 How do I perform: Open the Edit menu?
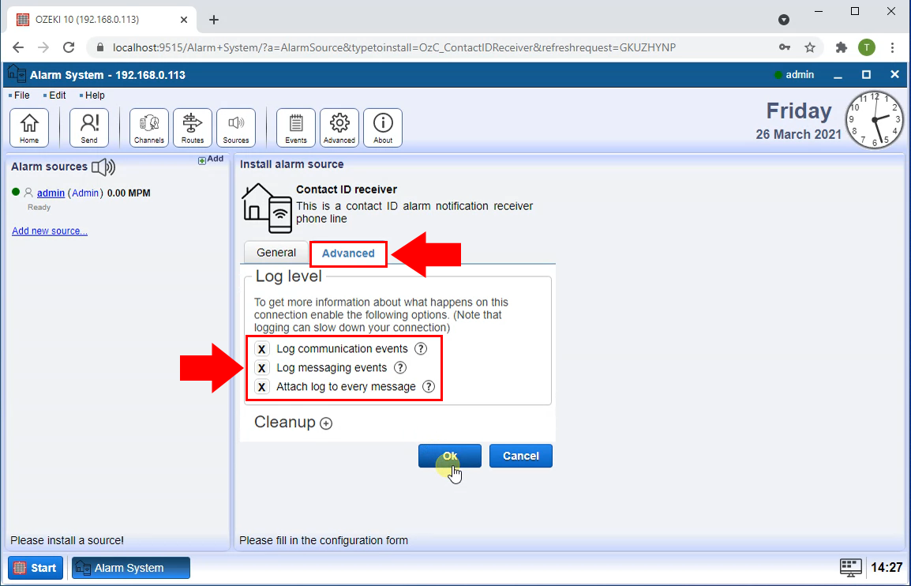[57, 96]
